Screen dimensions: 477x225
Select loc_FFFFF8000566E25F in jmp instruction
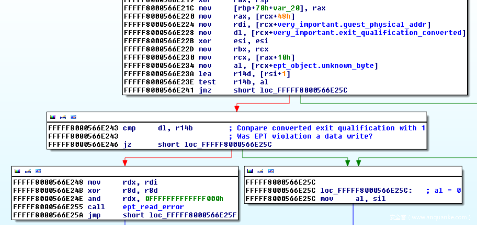pos(193,215)
